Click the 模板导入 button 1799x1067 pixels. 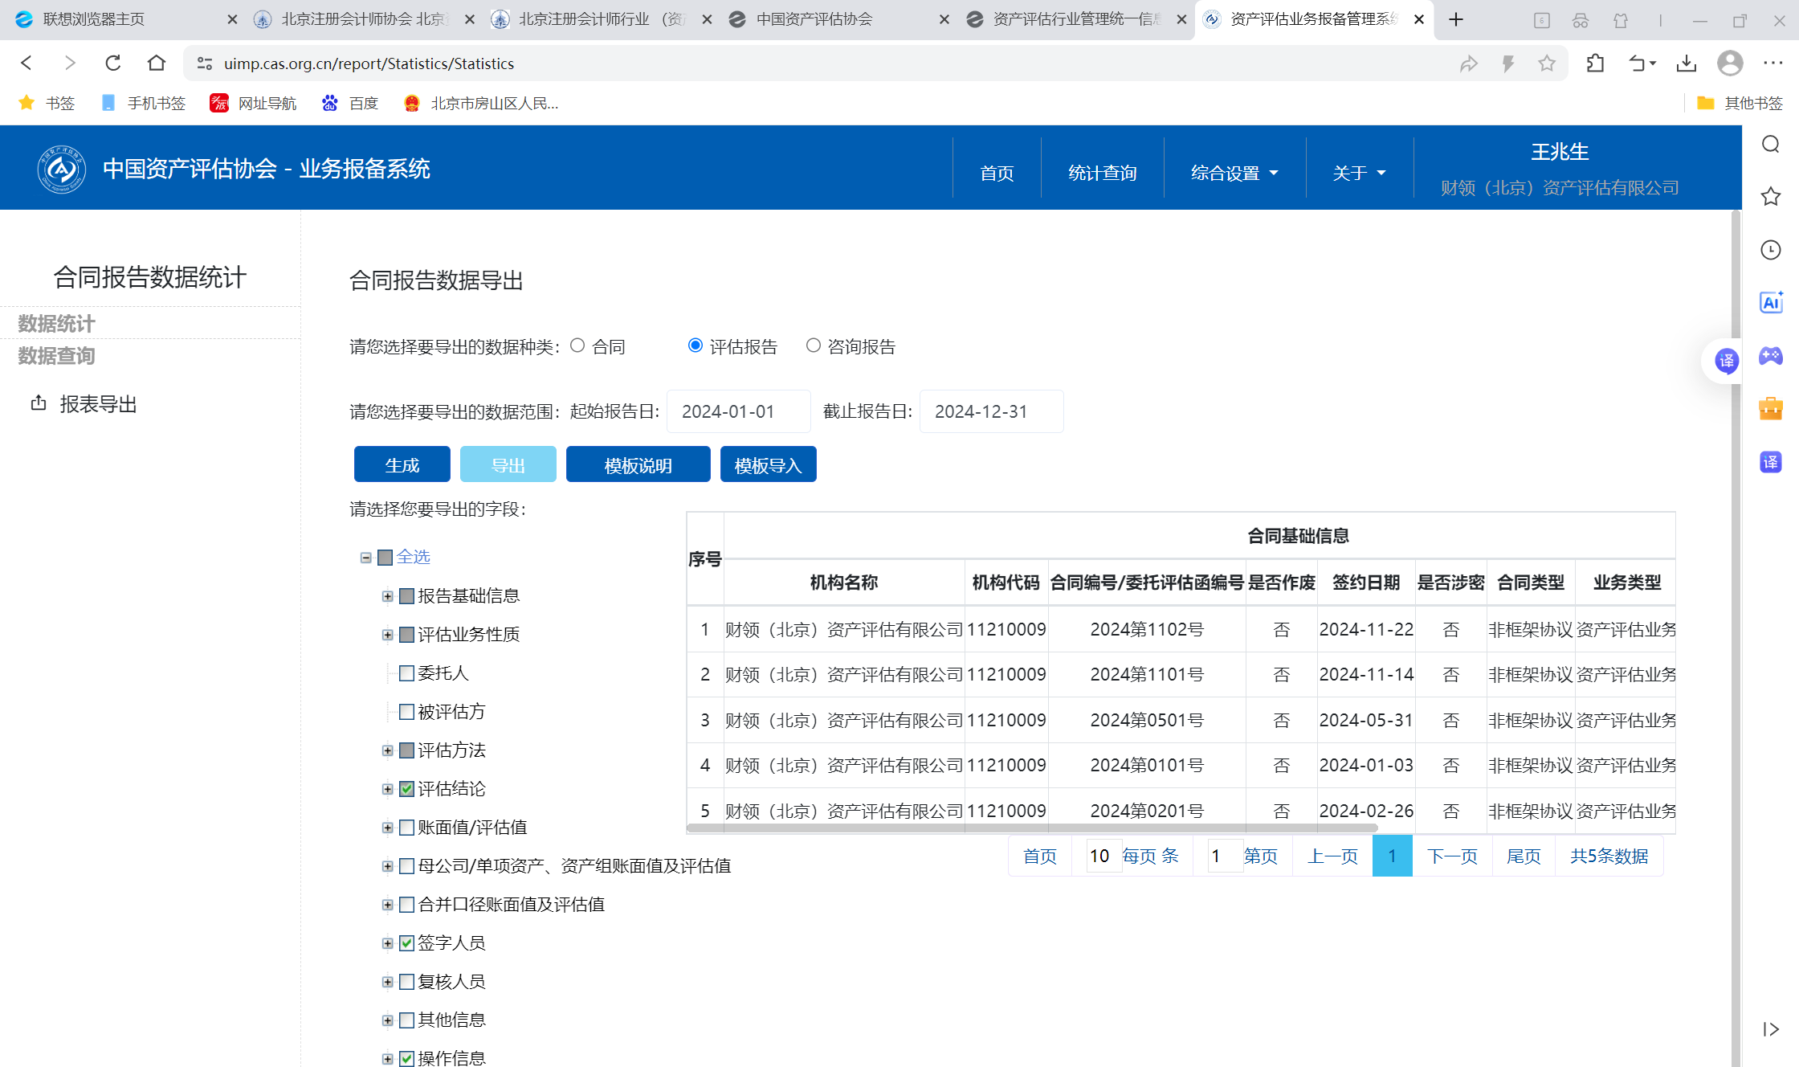[768, 465]
